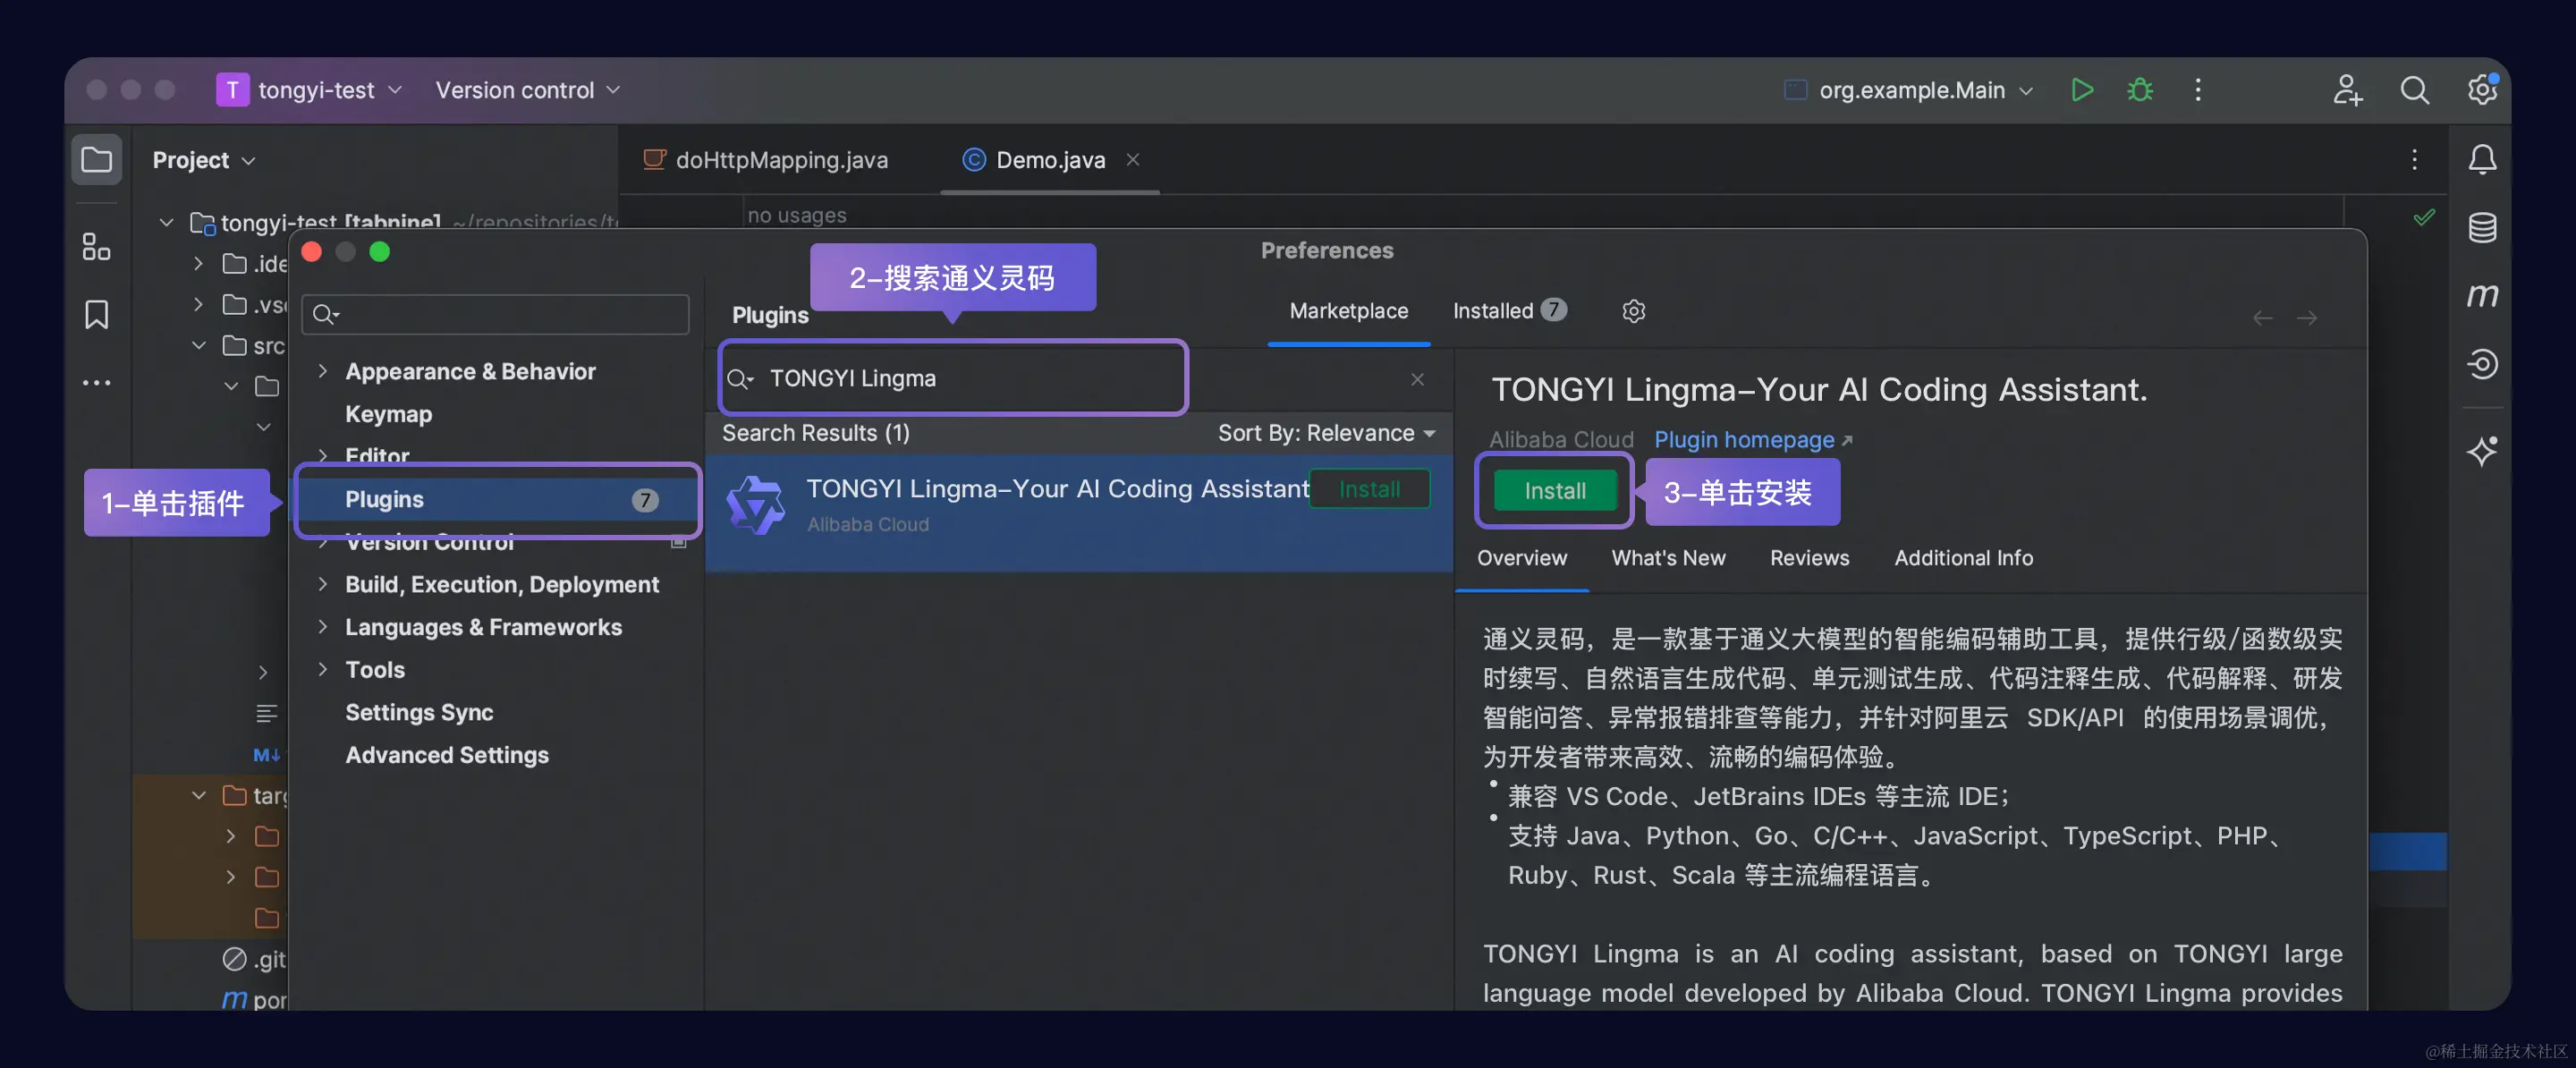Open the Database tool window
The height and width of the screenshot is (1068, 2576).
coord(2482,228)
